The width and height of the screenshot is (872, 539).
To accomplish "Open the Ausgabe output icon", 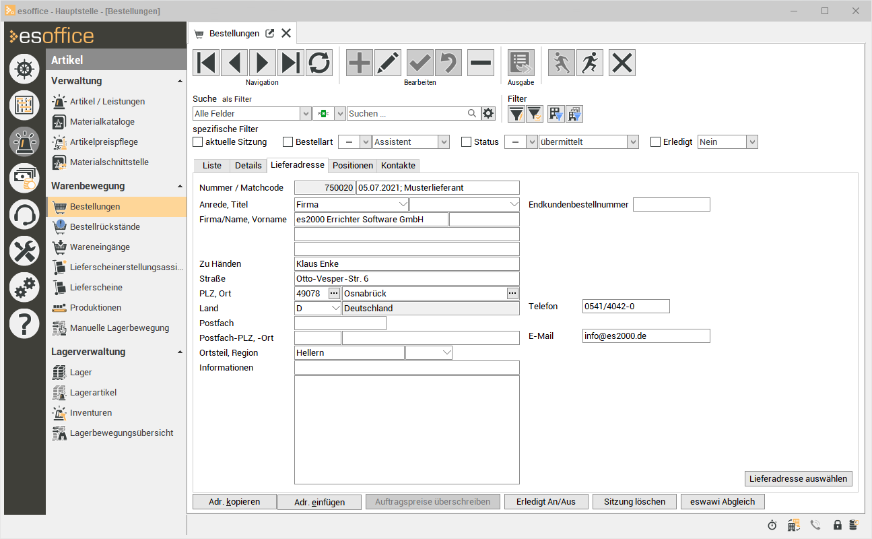I will pyautogui.click(x=521, y=63).
